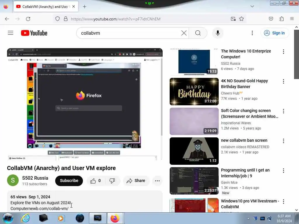Click the Firefox address bar URL
The image size is (299, 224).
tap(116, 19)
